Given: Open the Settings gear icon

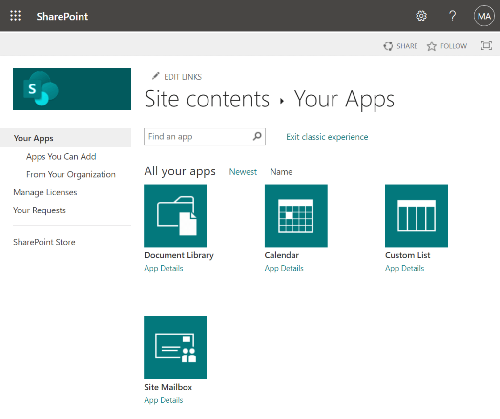Looking at the screenshot, I should 421,16.
